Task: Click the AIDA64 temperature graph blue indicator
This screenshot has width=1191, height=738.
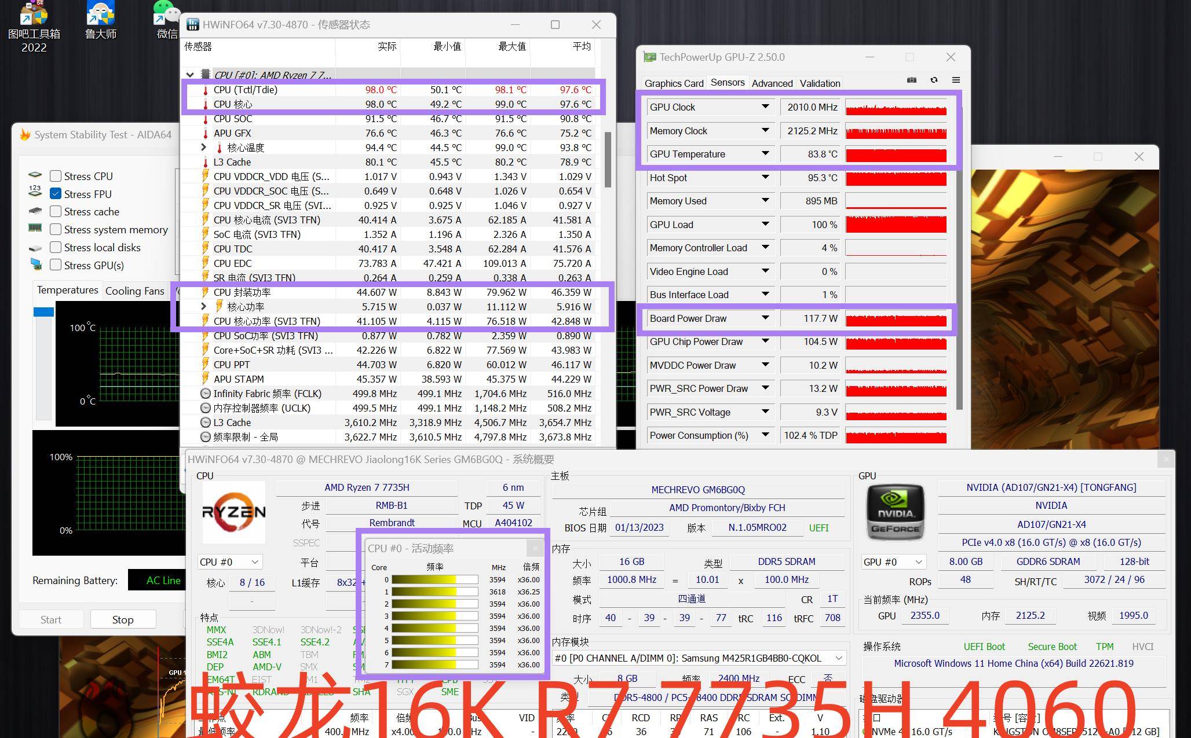Action: pos(43,311)
